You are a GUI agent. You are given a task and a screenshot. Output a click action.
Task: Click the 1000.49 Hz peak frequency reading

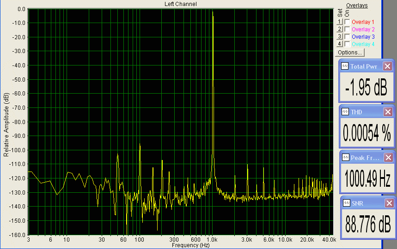tap(367, 178)
